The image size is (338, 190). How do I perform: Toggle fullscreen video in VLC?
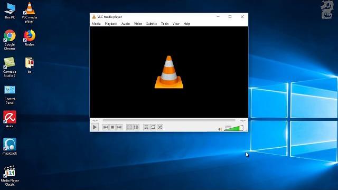129,127
